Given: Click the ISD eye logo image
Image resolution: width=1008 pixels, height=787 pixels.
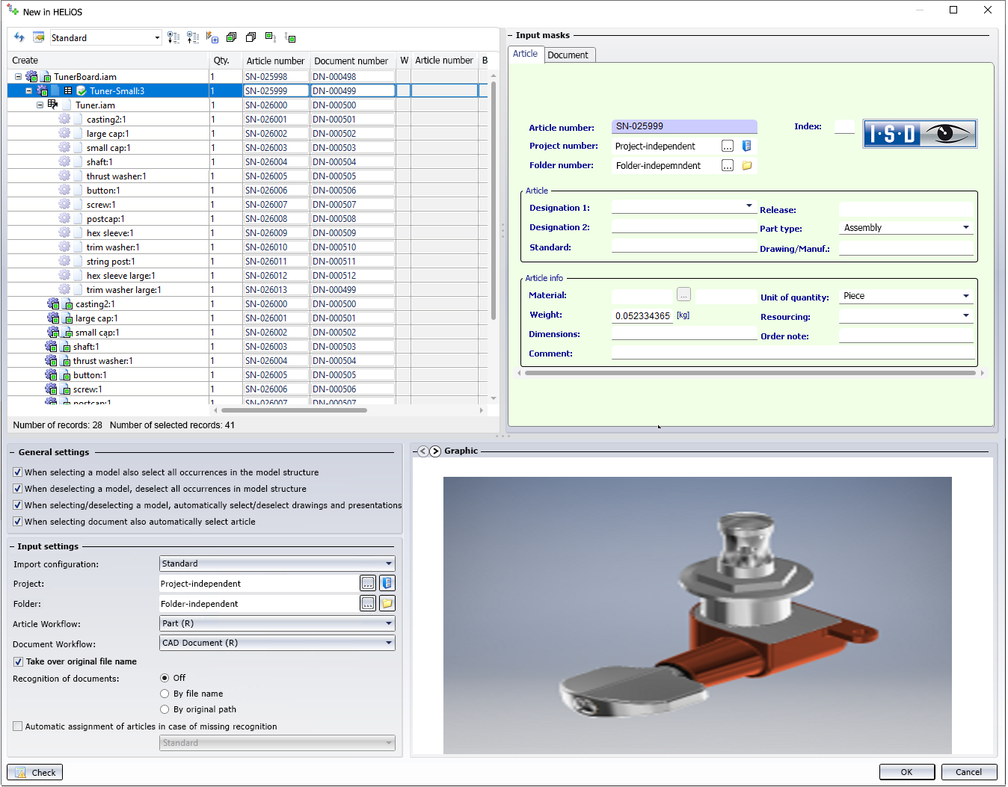Looking at the screenshot, I should pos(920,134).
